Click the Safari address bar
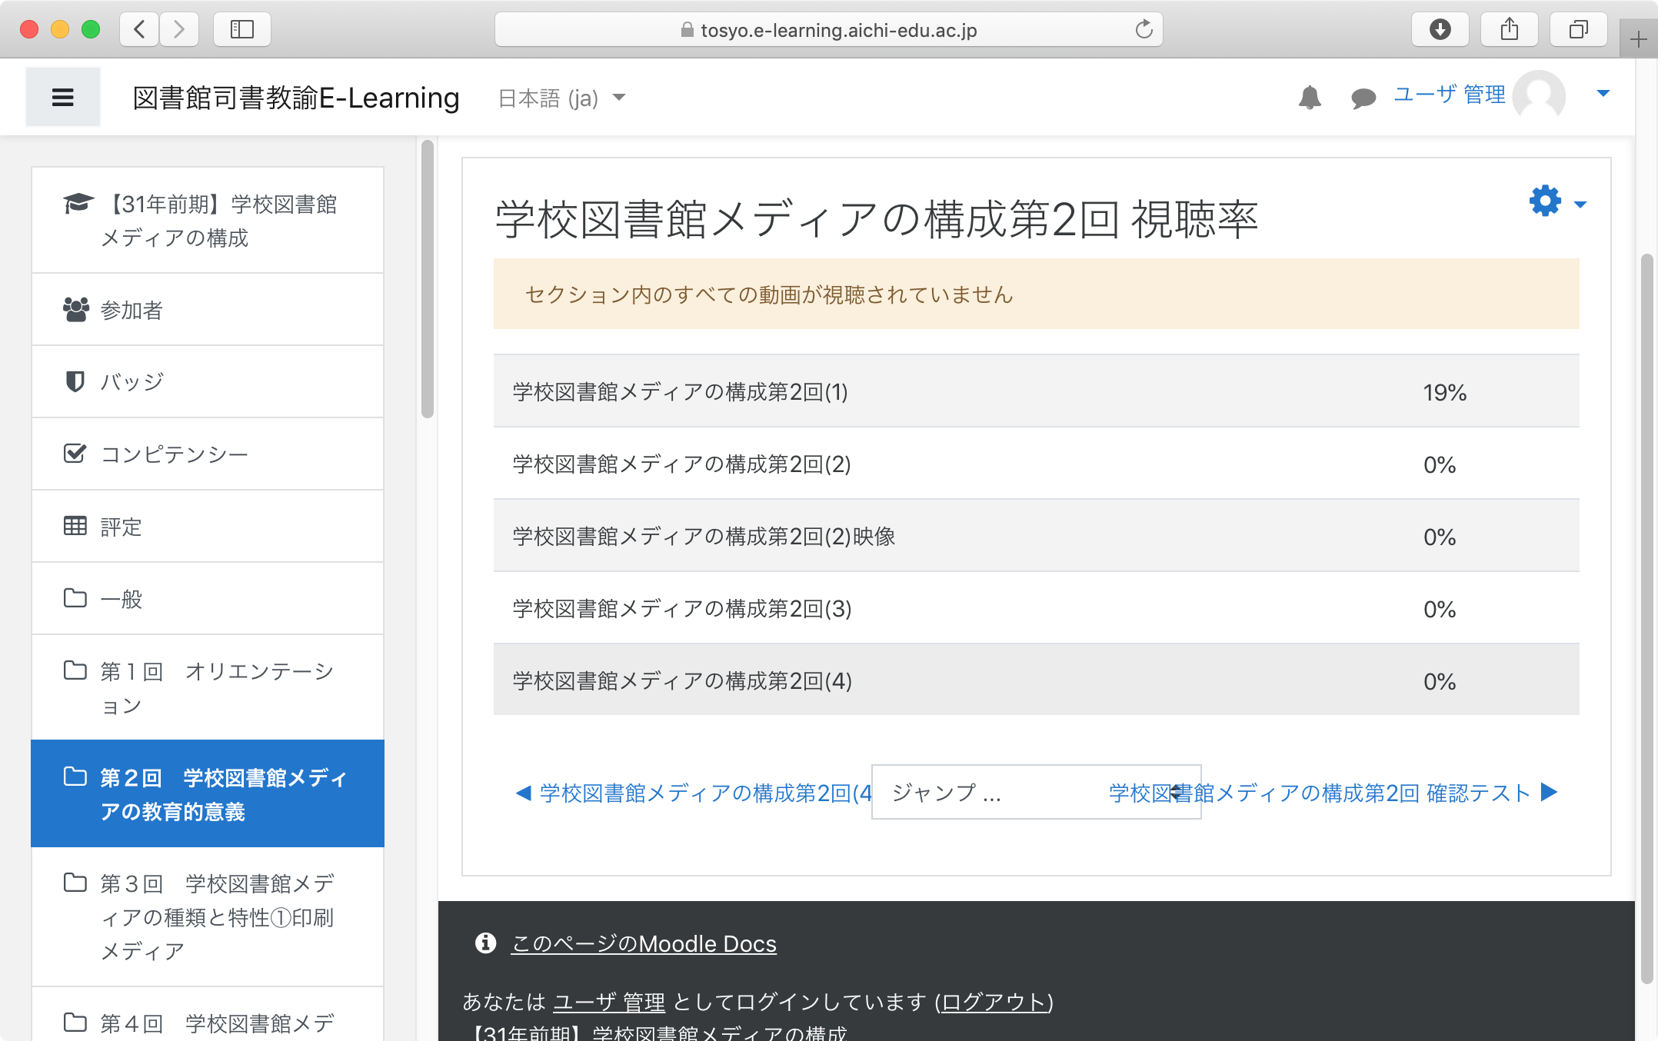1658x1041 pixels. click(828, 29)
